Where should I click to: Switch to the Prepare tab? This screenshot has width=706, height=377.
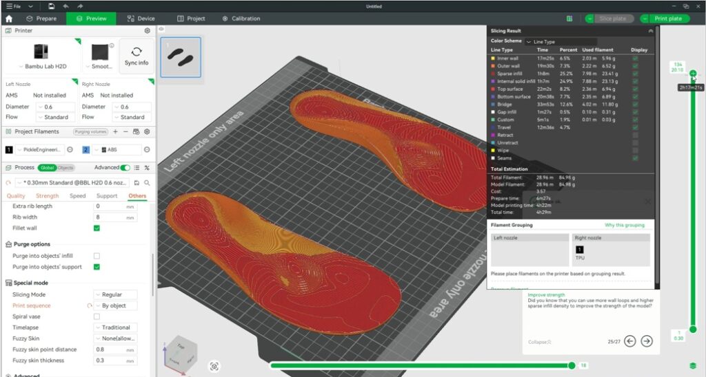(41, 19)
